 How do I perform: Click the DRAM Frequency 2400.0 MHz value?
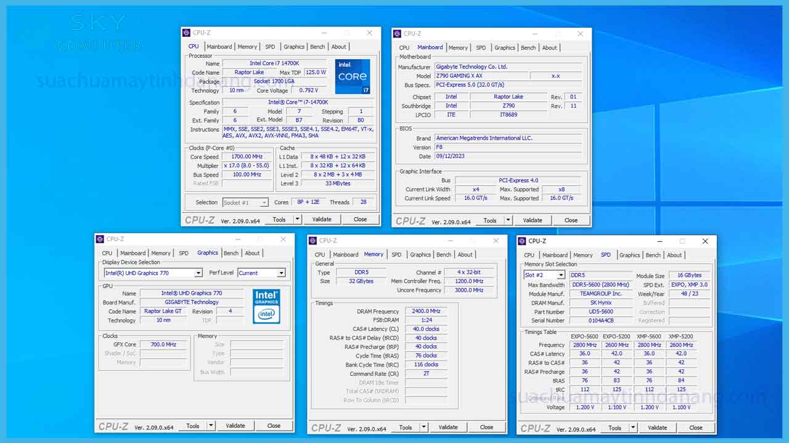click(426, 311)
